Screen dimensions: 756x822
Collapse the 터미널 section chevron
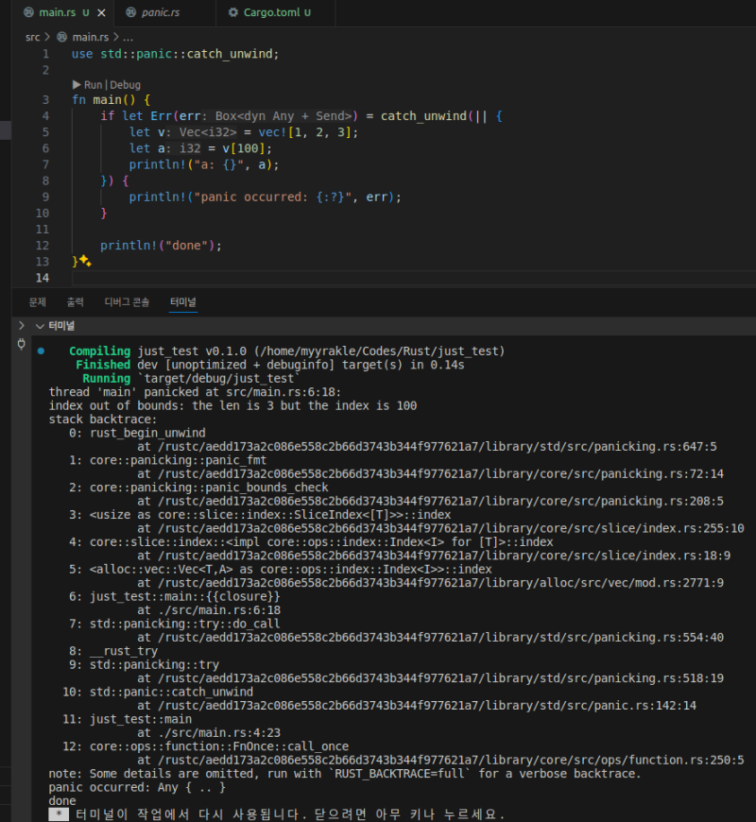click(40, 326)
